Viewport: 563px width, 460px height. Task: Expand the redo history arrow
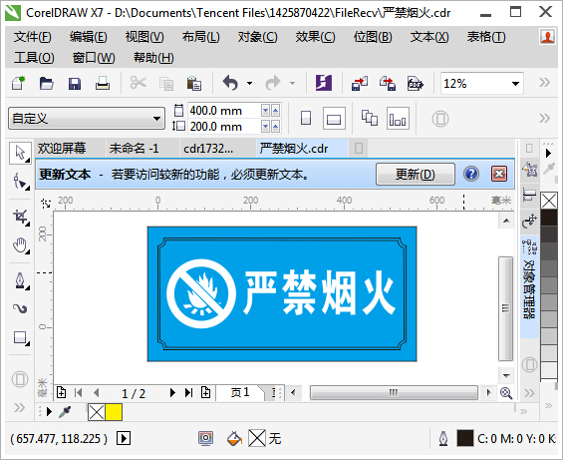coord(293,84)
